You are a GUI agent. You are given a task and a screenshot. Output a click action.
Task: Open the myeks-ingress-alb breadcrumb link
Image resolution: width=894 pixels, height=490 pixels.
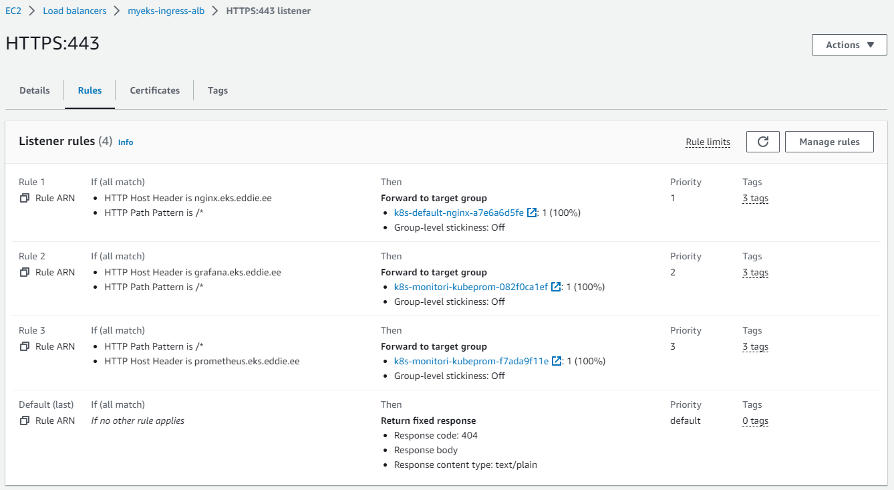(166, 11)
